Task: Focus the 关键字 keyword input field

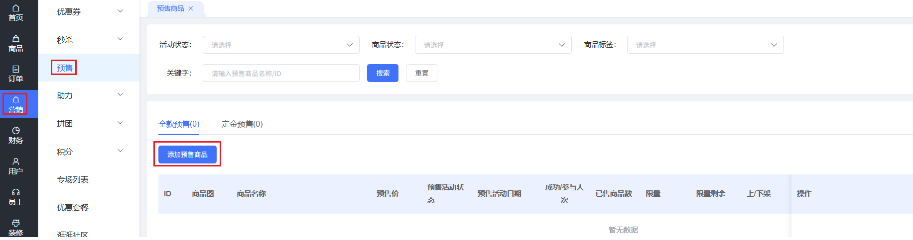Action: pyautogui.click(x=281, y=73)
